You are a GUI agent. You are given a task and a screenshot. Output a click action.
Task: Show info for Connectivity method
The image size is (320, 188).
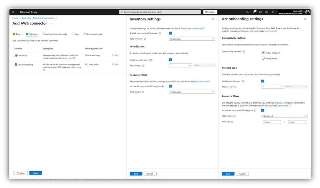coord(244,52)
